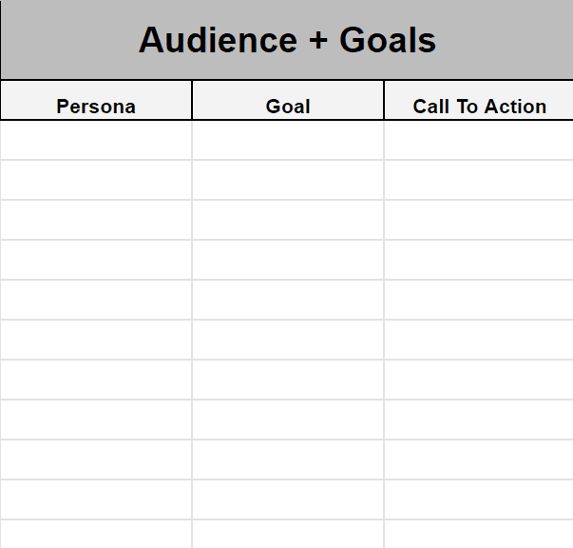Select second empty cell under Call To Action
This screenshot has width=573, height=548.
click(479, 180)
